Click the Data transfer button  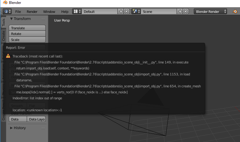[x=18, y=119]
